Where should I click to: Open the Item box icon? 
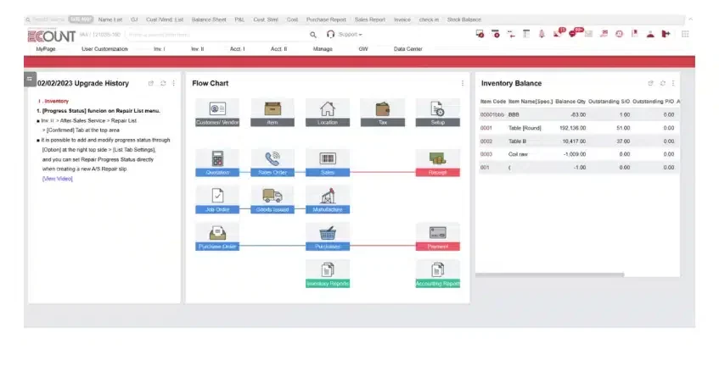coord(272,112)
